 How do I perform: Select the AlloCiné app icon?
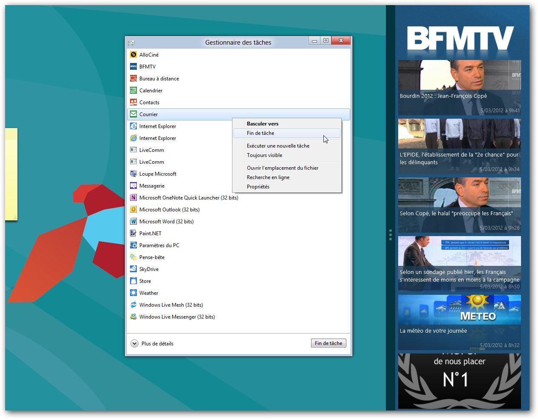(x=133, y=54)
